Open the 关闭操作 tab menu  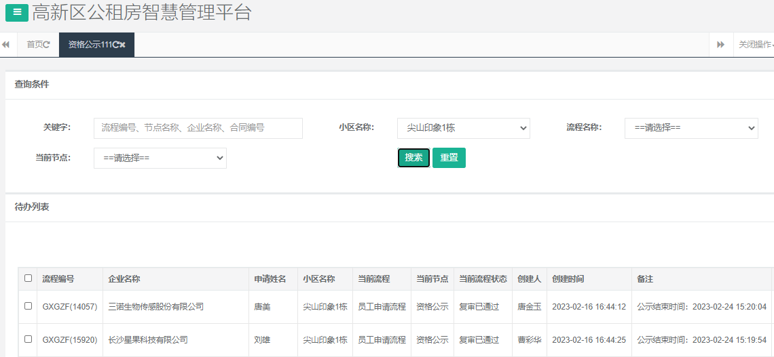tap(755, 45)
